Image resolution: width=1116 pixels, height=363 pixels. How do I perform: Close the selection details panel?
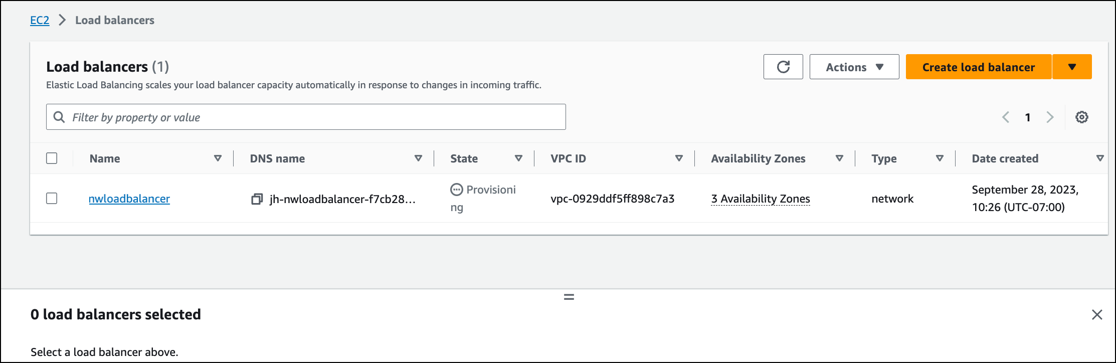click(1097, 314)
